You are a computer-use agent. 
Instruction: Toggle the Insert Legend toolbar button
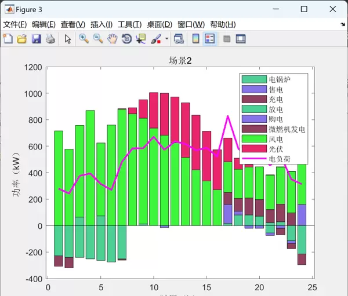click(210, 39)
